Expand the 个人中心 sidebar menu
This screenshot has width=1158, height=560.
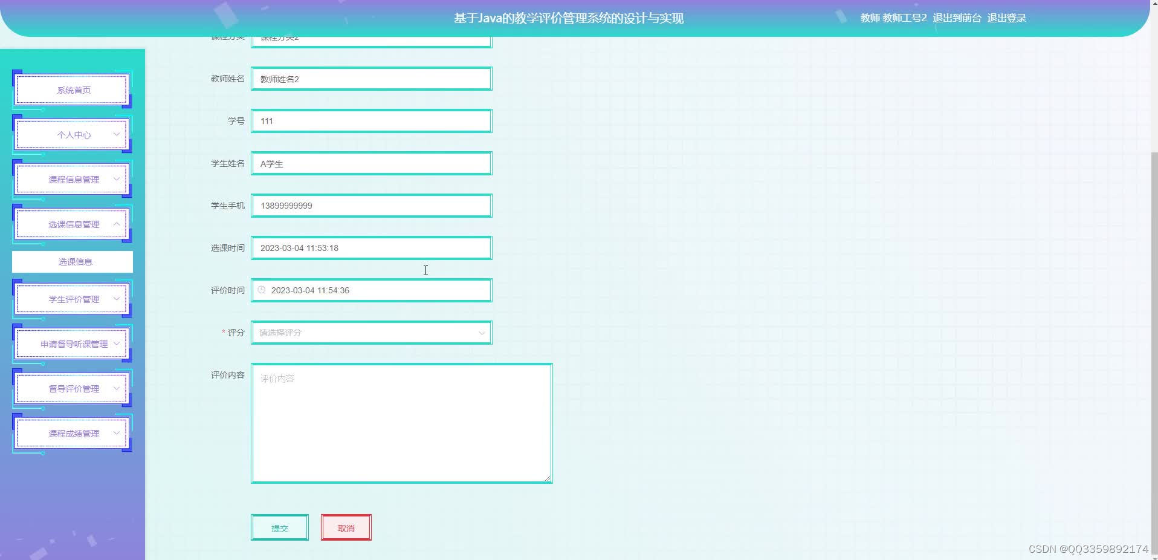click(73, 135)
